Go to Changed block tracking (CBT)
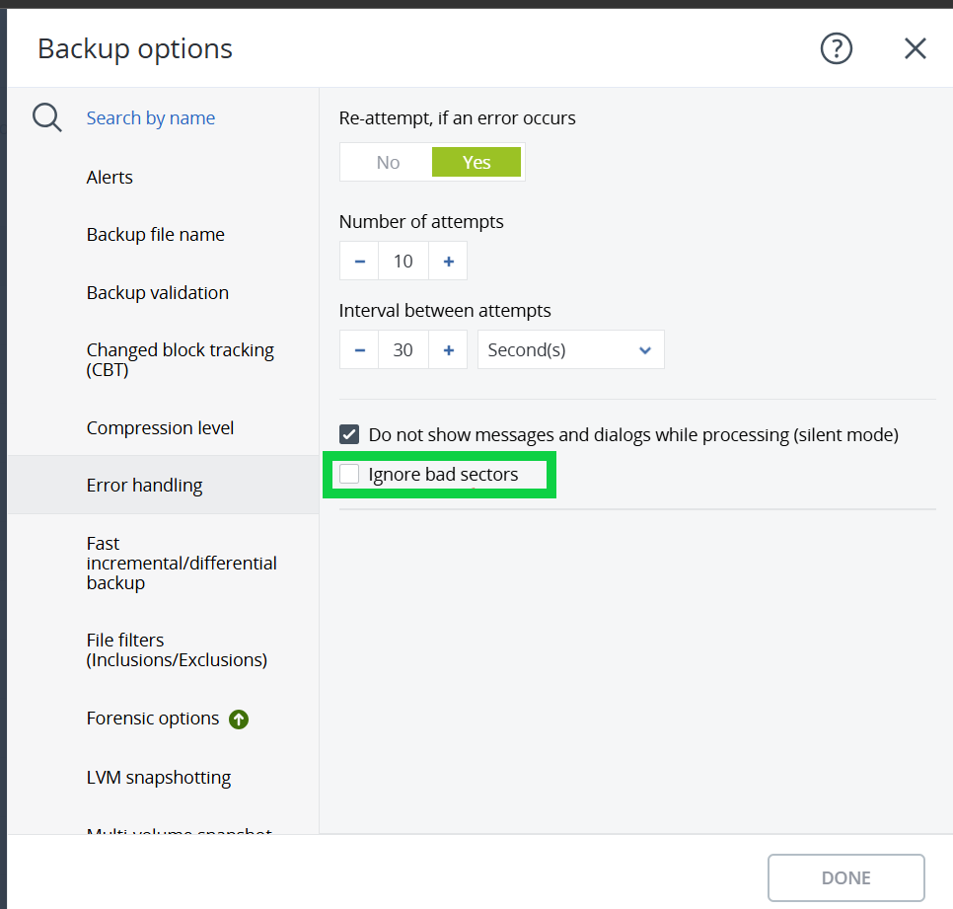 click(180, 360)
